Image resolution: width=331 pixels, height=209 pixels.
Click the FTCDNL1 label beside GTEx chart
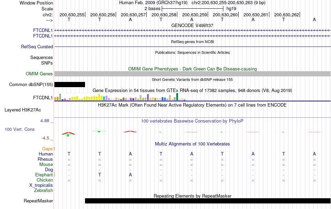[43, 98]
